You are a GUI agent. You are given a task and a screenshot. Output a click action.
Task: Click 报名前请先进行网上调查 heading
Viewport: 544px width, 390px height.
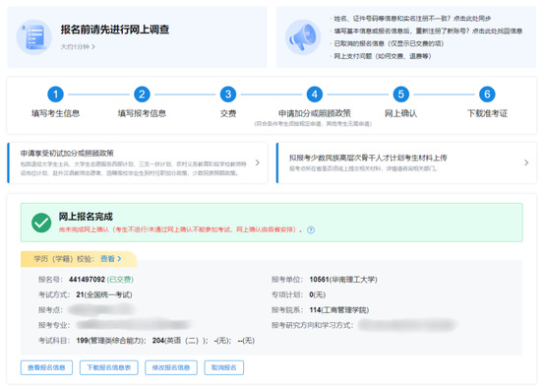point(115,30)
